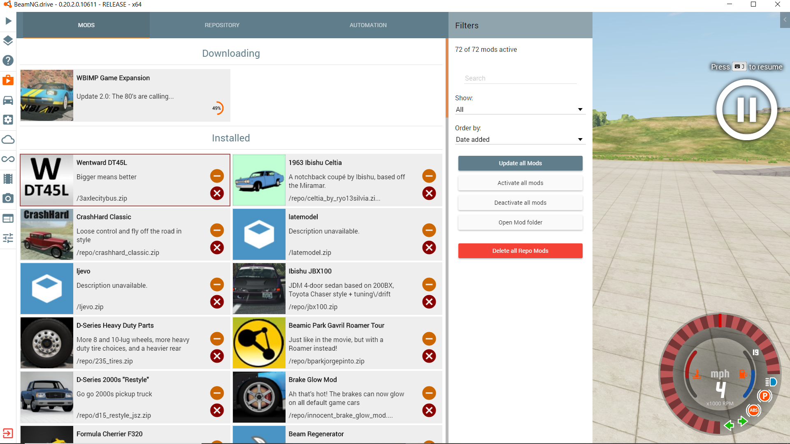This screenshot has width=790, height=444.
Task: Select the CrashHard Classic thumbnail
Action: click(47, 234)
